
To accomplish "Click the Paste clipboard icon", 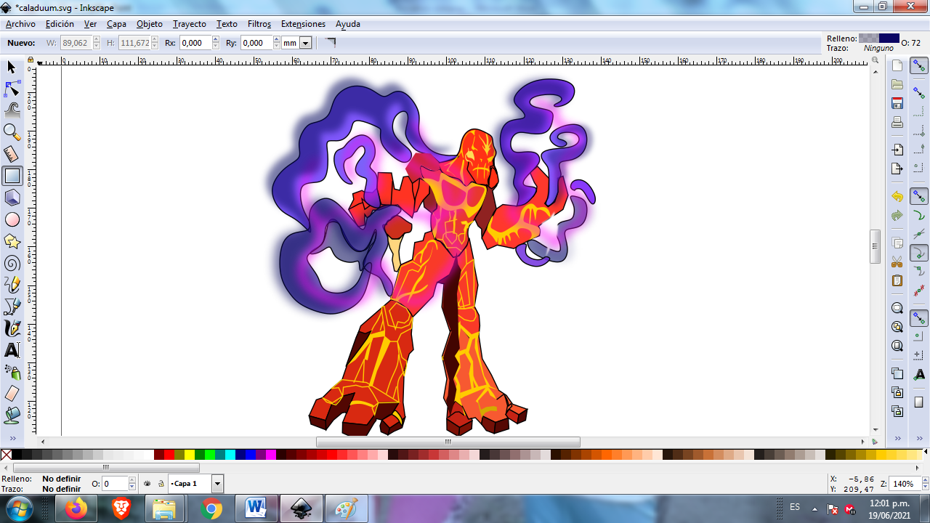I will click(897, 280).
